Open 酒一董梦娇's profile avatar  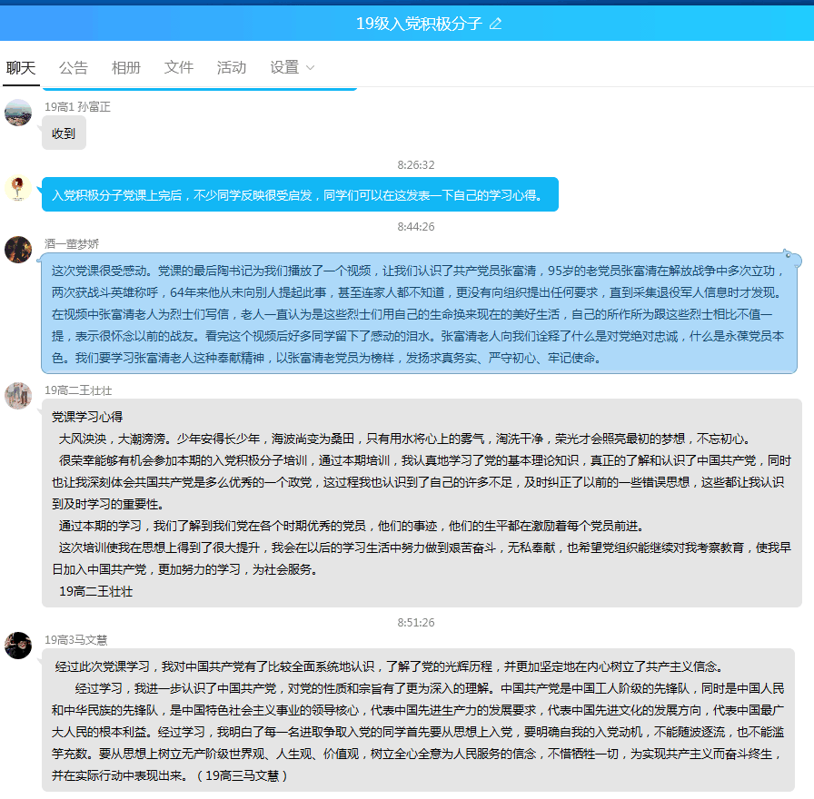click(18, 250)
